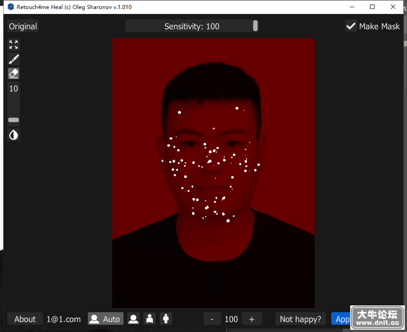Screen dimensions: 407x332
Task: Open the About dialog
Action: coord(25,319)
